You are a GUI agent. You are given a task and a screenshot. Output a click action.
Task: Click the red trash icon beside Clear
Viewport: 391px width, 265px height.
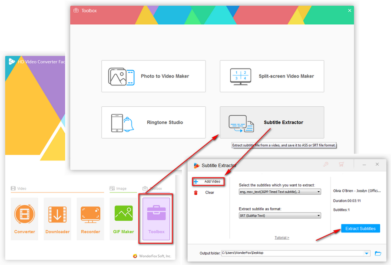(x=196, y=193)
